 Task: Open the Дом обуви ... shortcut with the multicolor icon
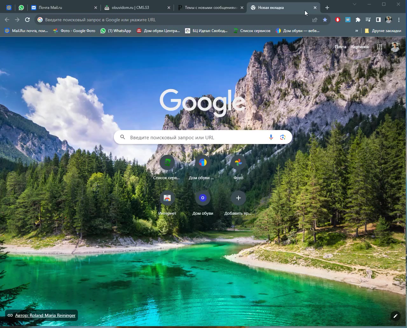[203, 167]
